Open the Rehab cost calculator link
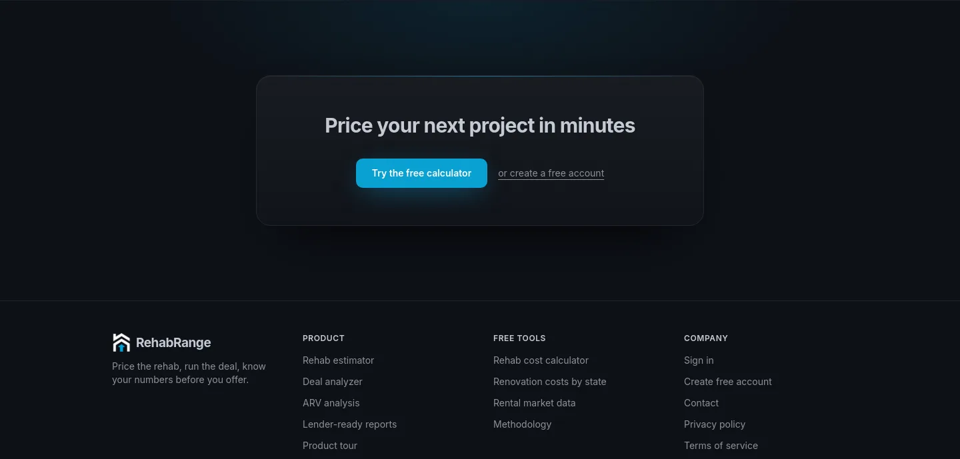960x459 pixels. (541, 360)
